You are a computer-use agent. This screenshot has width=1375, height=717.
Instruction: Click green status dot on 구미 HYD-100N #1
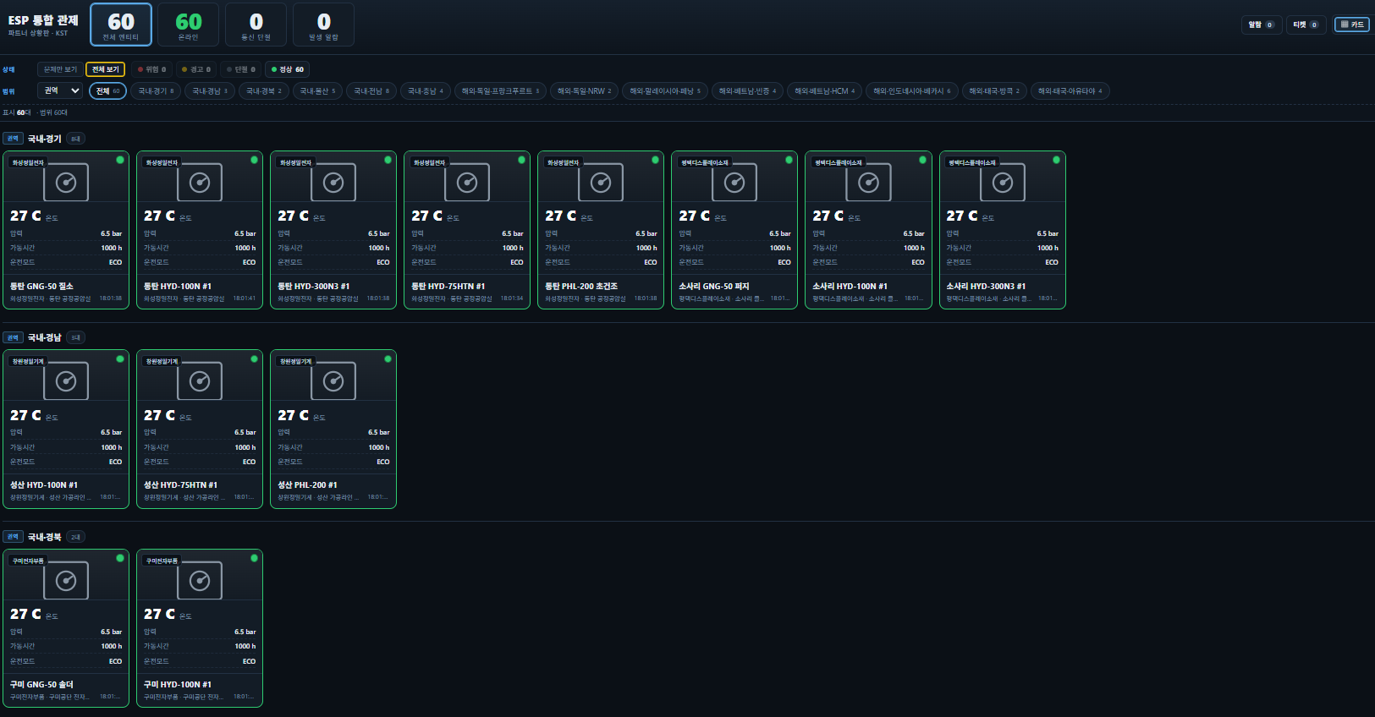[x=254, y=558]
